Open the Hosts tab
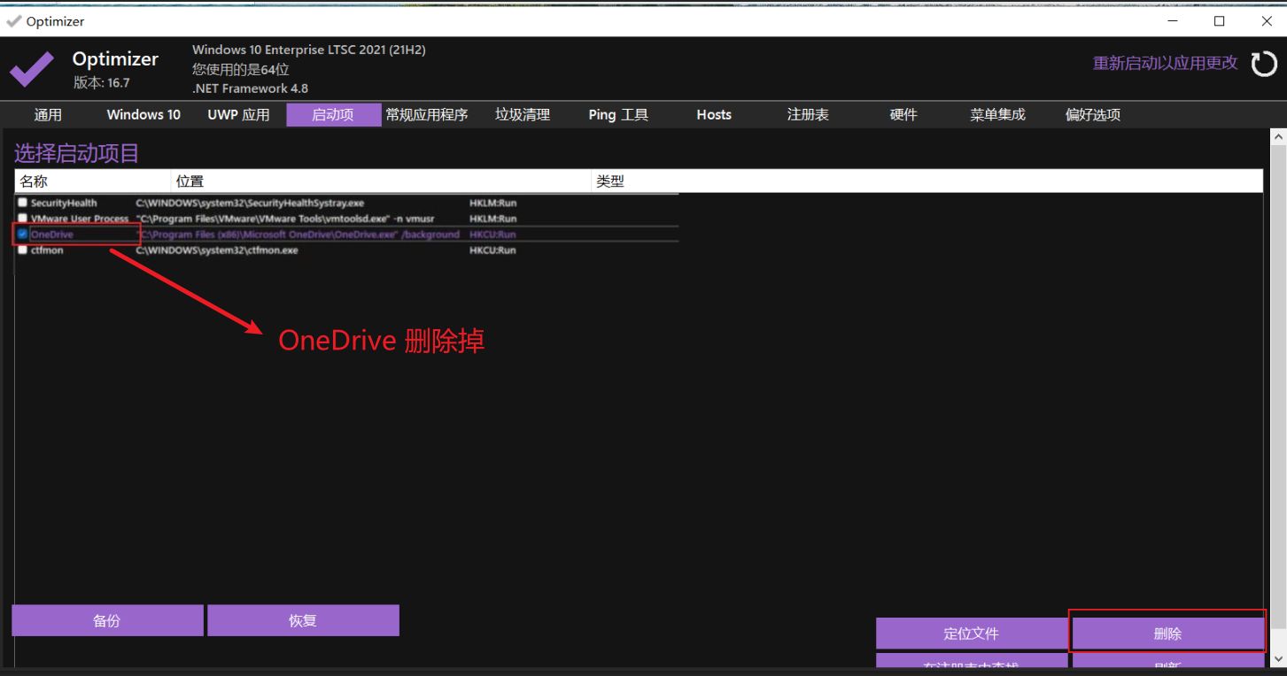Viewport: 1287px width, 676px height. (714, 115)
